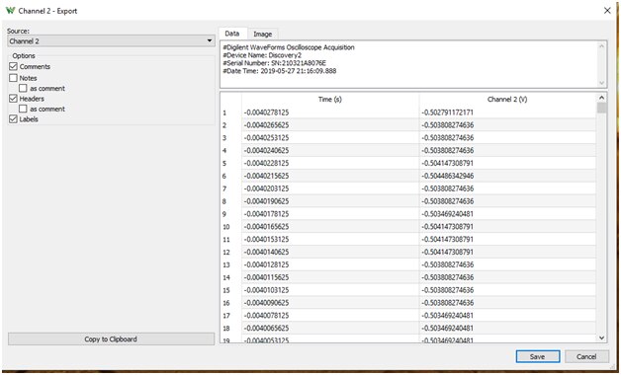Select voltage cell in row 17
Image resolution: width=621 pixels, height=375 pixels.
coord(507,316)
